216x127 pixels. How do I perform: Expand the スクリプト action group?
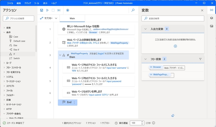click(x=4, y=86)
